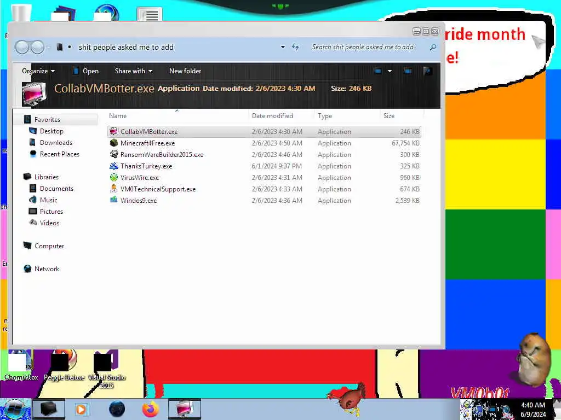Select the CollabVMBotter.exe file icon
561x420 pixels.
click(x=114, y=131)
